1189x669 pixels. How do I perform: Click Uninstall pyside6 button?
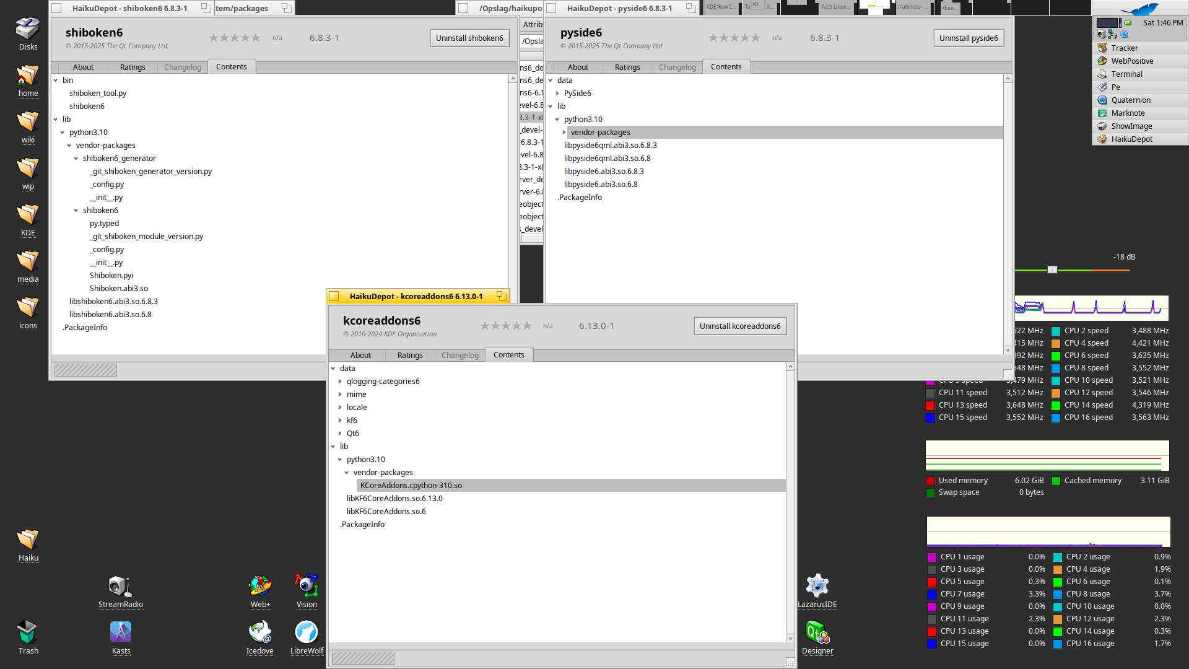pyautogui.click(x=969, y=38)
